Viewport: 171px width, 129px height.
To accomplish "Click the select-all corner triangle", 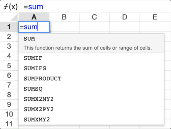I will [x=14, y=17].
